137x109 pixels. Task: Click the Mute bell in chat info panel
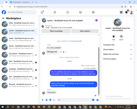pyautogui.click(x=114, y=37)
